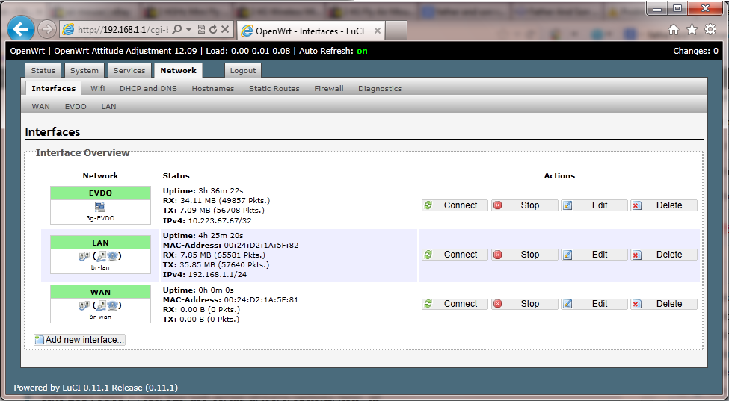Click the 3g-EVDO interface icon
This screenshot has height=401, width=729.
[100, 207]
